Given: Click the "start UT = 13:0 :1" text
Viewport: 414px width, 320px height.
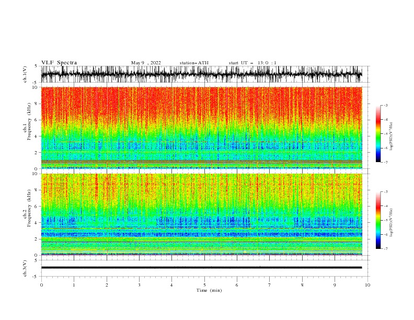Looking at the screenshot, I should point(252,63).
